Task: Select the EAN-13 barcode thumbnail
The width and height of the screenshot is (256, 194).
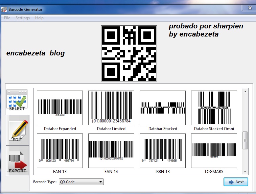Action: pyautogui.click(x=60, y=151)
